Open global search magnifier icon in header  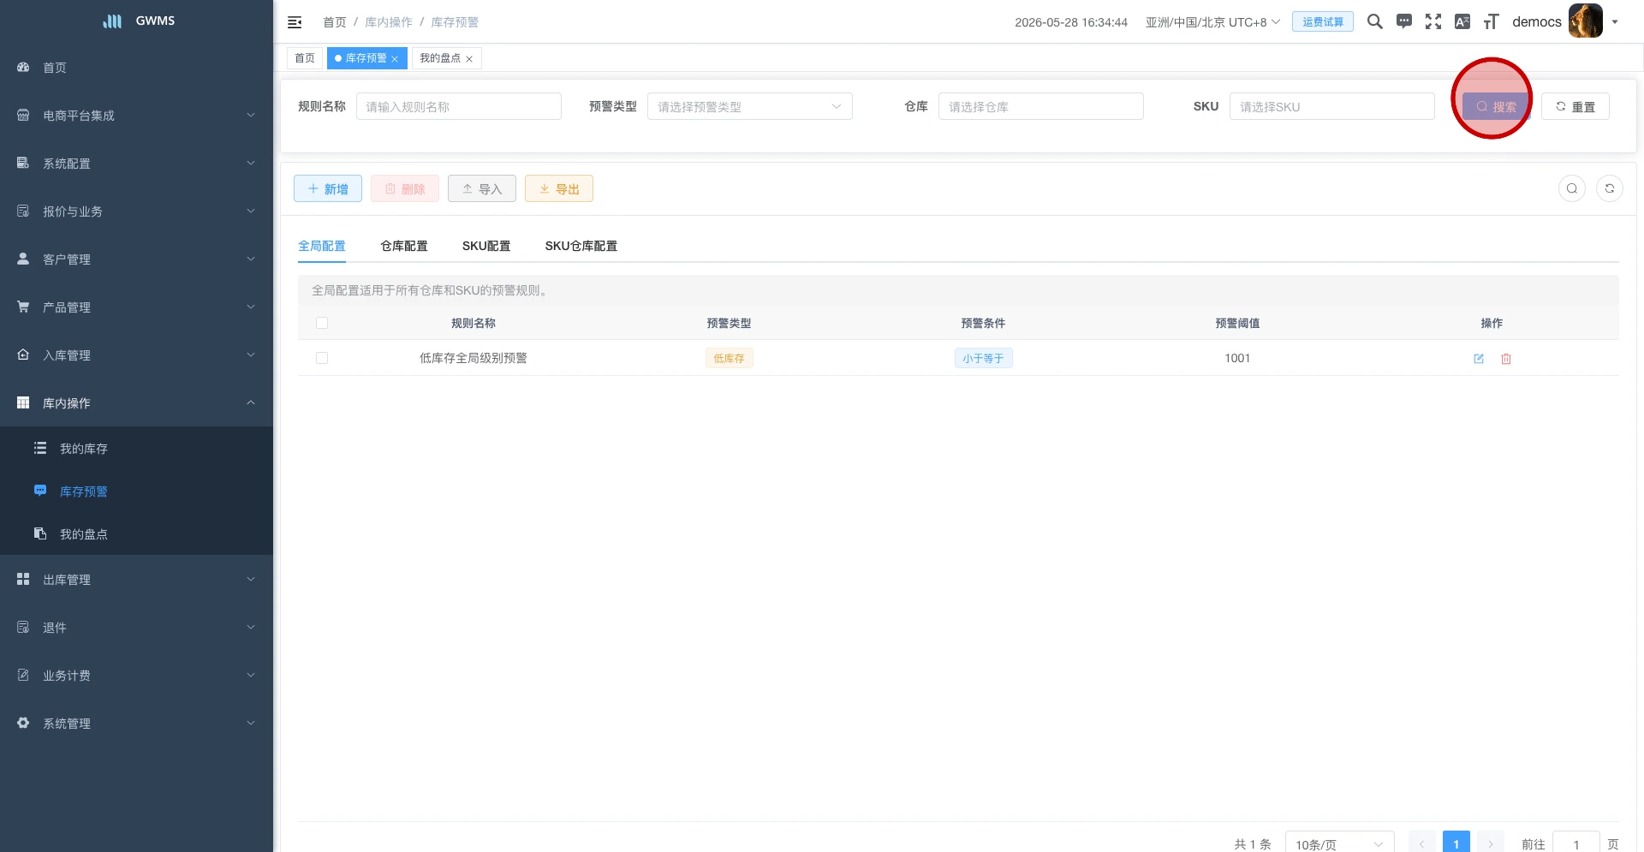(x=1375, y=21)
